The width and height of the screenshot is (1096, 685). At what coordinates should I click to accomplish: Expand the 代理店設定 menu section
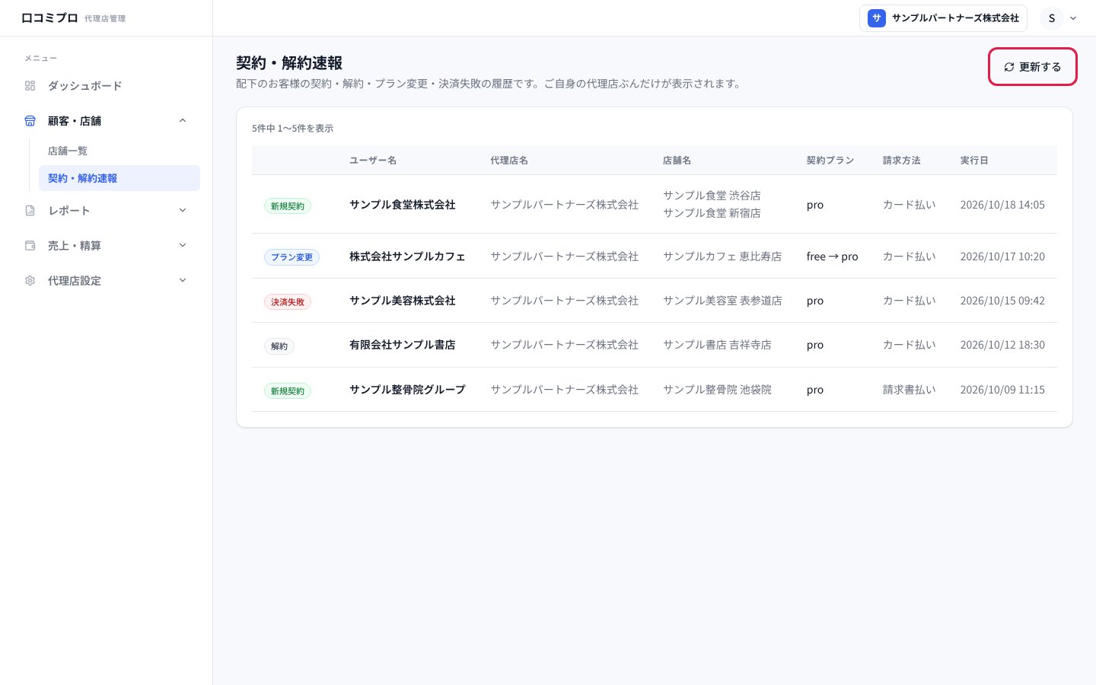pyautogui.click(x=183, y=281)
